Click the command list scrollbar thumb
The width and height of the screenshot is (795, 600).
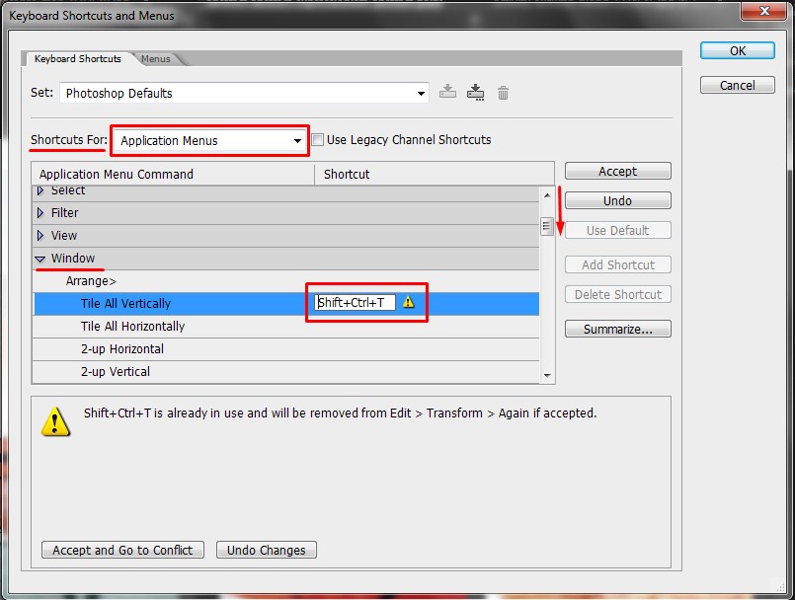point(546,227)
